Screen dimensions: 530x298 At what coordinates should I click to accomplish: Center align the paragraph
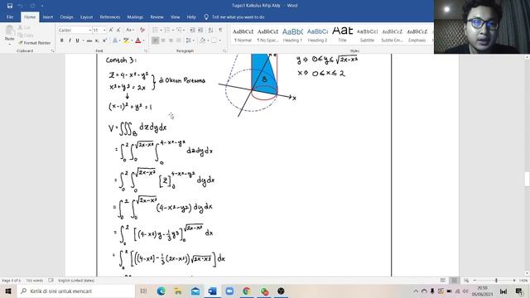coord(163,41)
